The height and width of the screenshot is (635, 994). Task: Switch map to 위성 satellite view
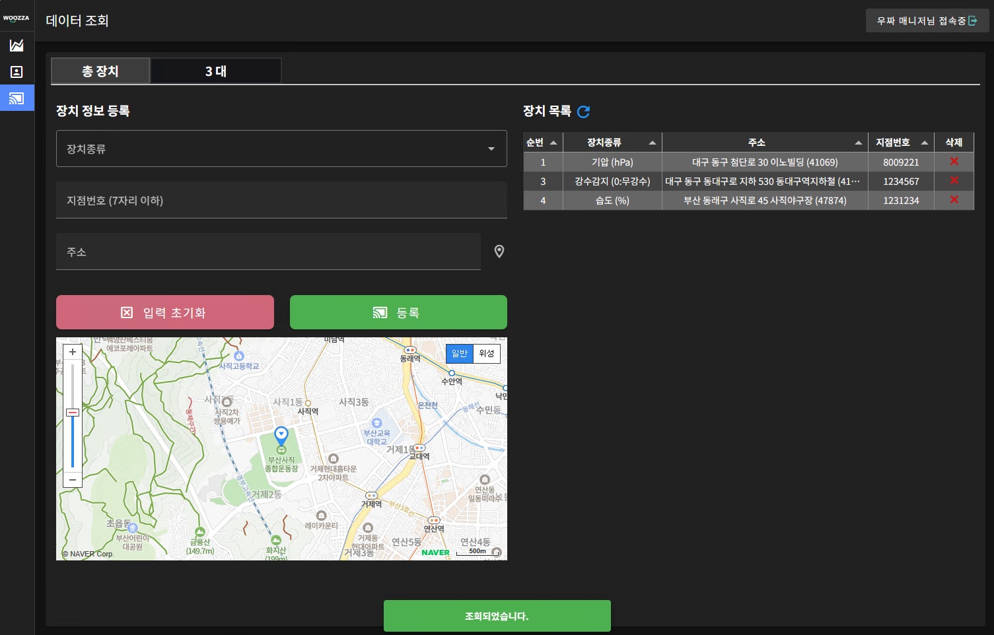(x=487, y=354)
